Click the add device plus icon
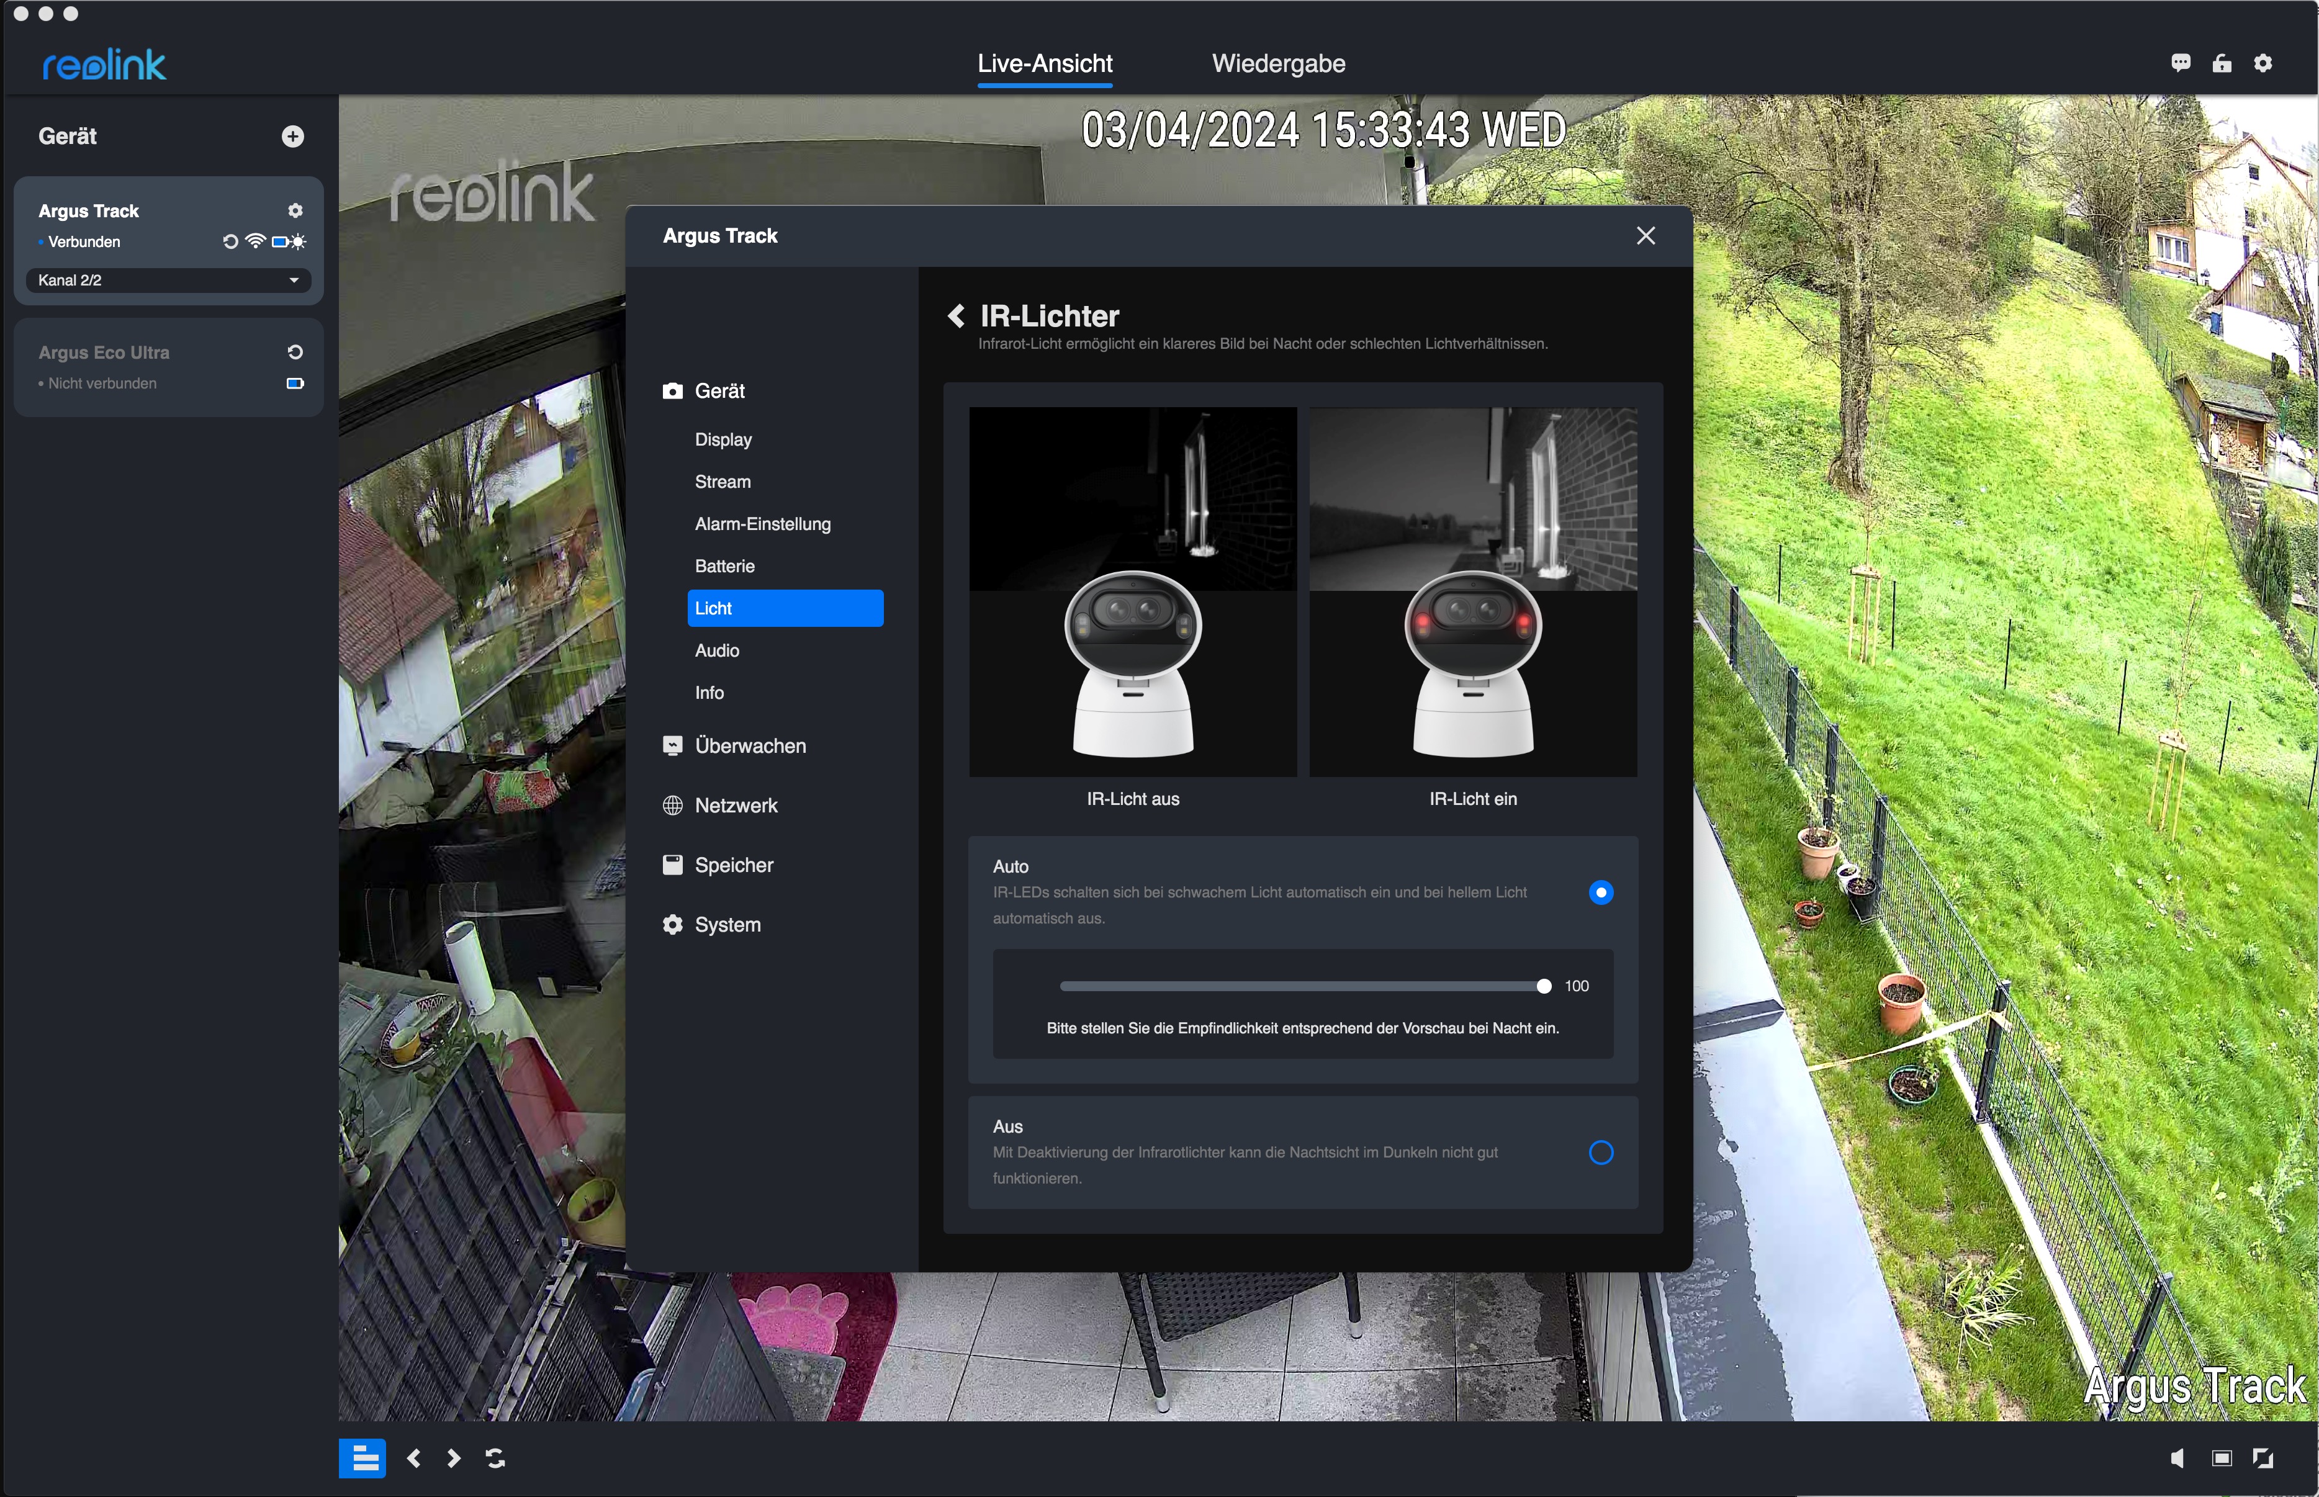 click(292, 137)
